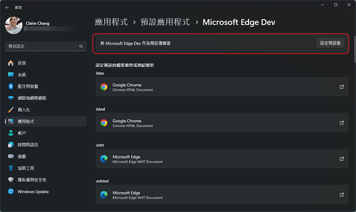
Task: Click the Chrome icon in the .htm row
Action: click(x=104, y=87)
